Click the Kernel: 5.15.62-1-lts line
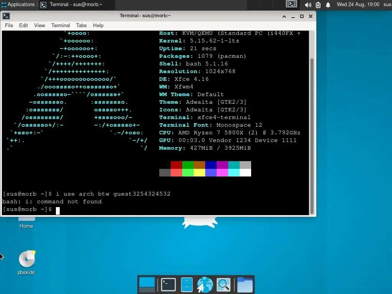The image size is (392, 294). tap(199, 41)
